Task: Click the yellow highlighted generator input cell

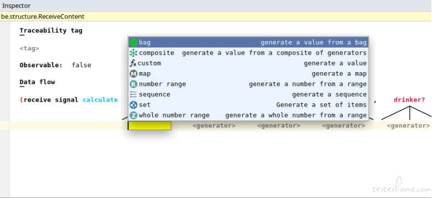Action: [x=149, y=126]
